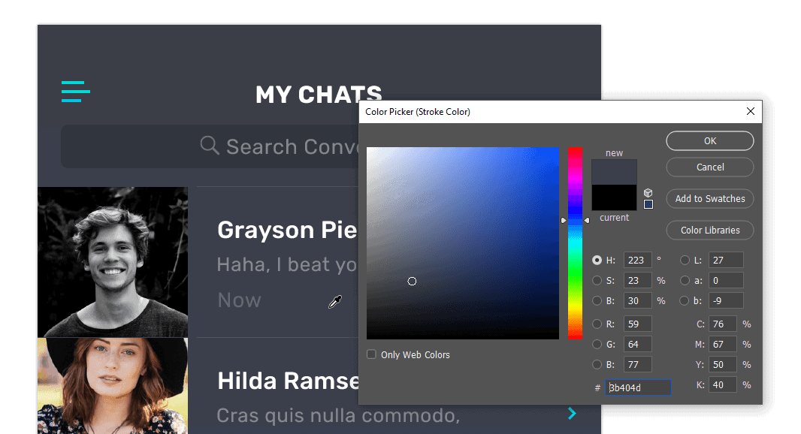Click the L value field showing 27
Screen dimensions: 801x434
(726, 260)
